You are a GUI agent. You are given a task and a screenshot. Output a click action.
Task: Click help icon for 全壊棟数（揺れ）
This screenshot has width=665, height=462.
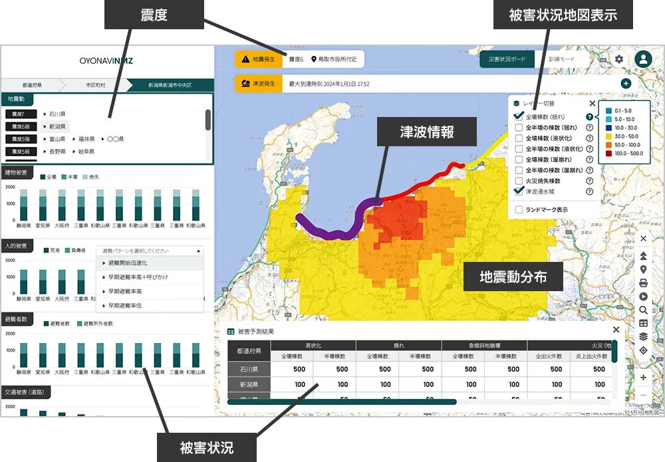(x=589, y=117)
